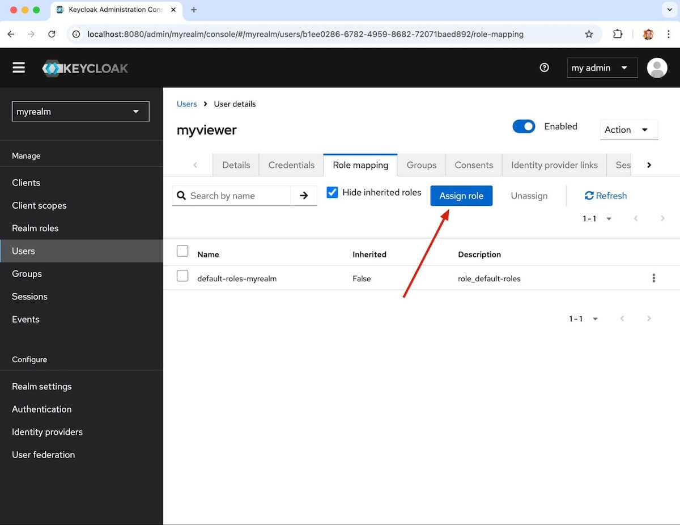The height and width of the screenshot is (525, 680).
Task: Open the hamburger navigation menu
Action: tap(19, 68)
